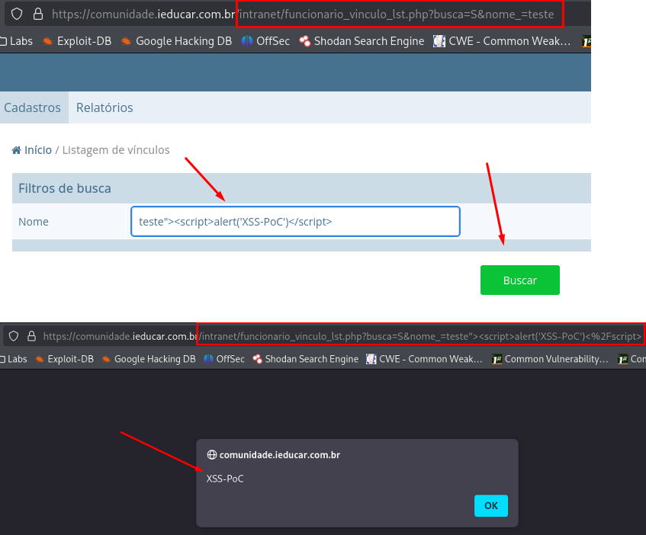Click the XSS-PoC message text

225,479
